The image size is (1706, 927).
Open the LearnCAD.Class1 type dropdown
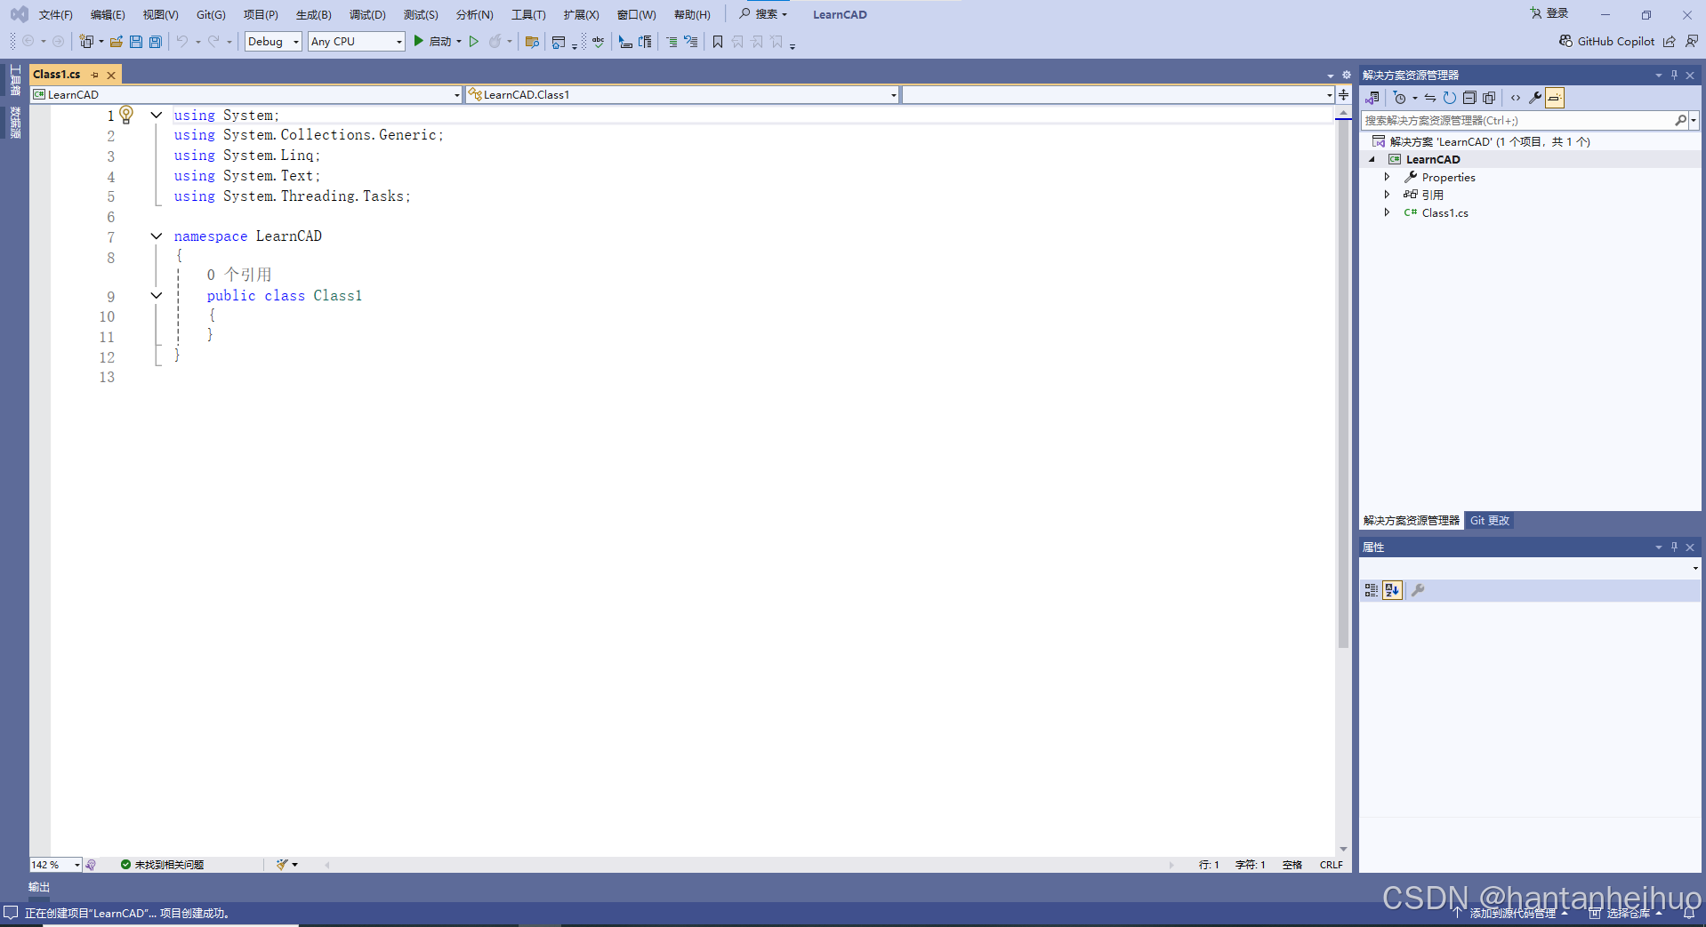682,94
